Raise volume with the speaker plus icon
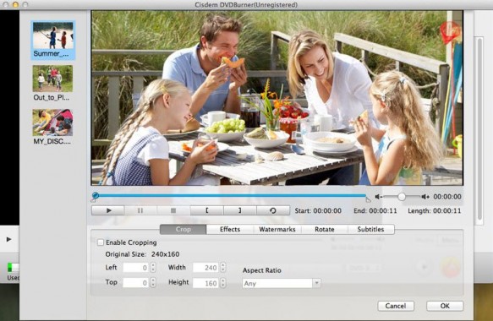The height and width of the screenshot is (321, 493). [425, 197]
